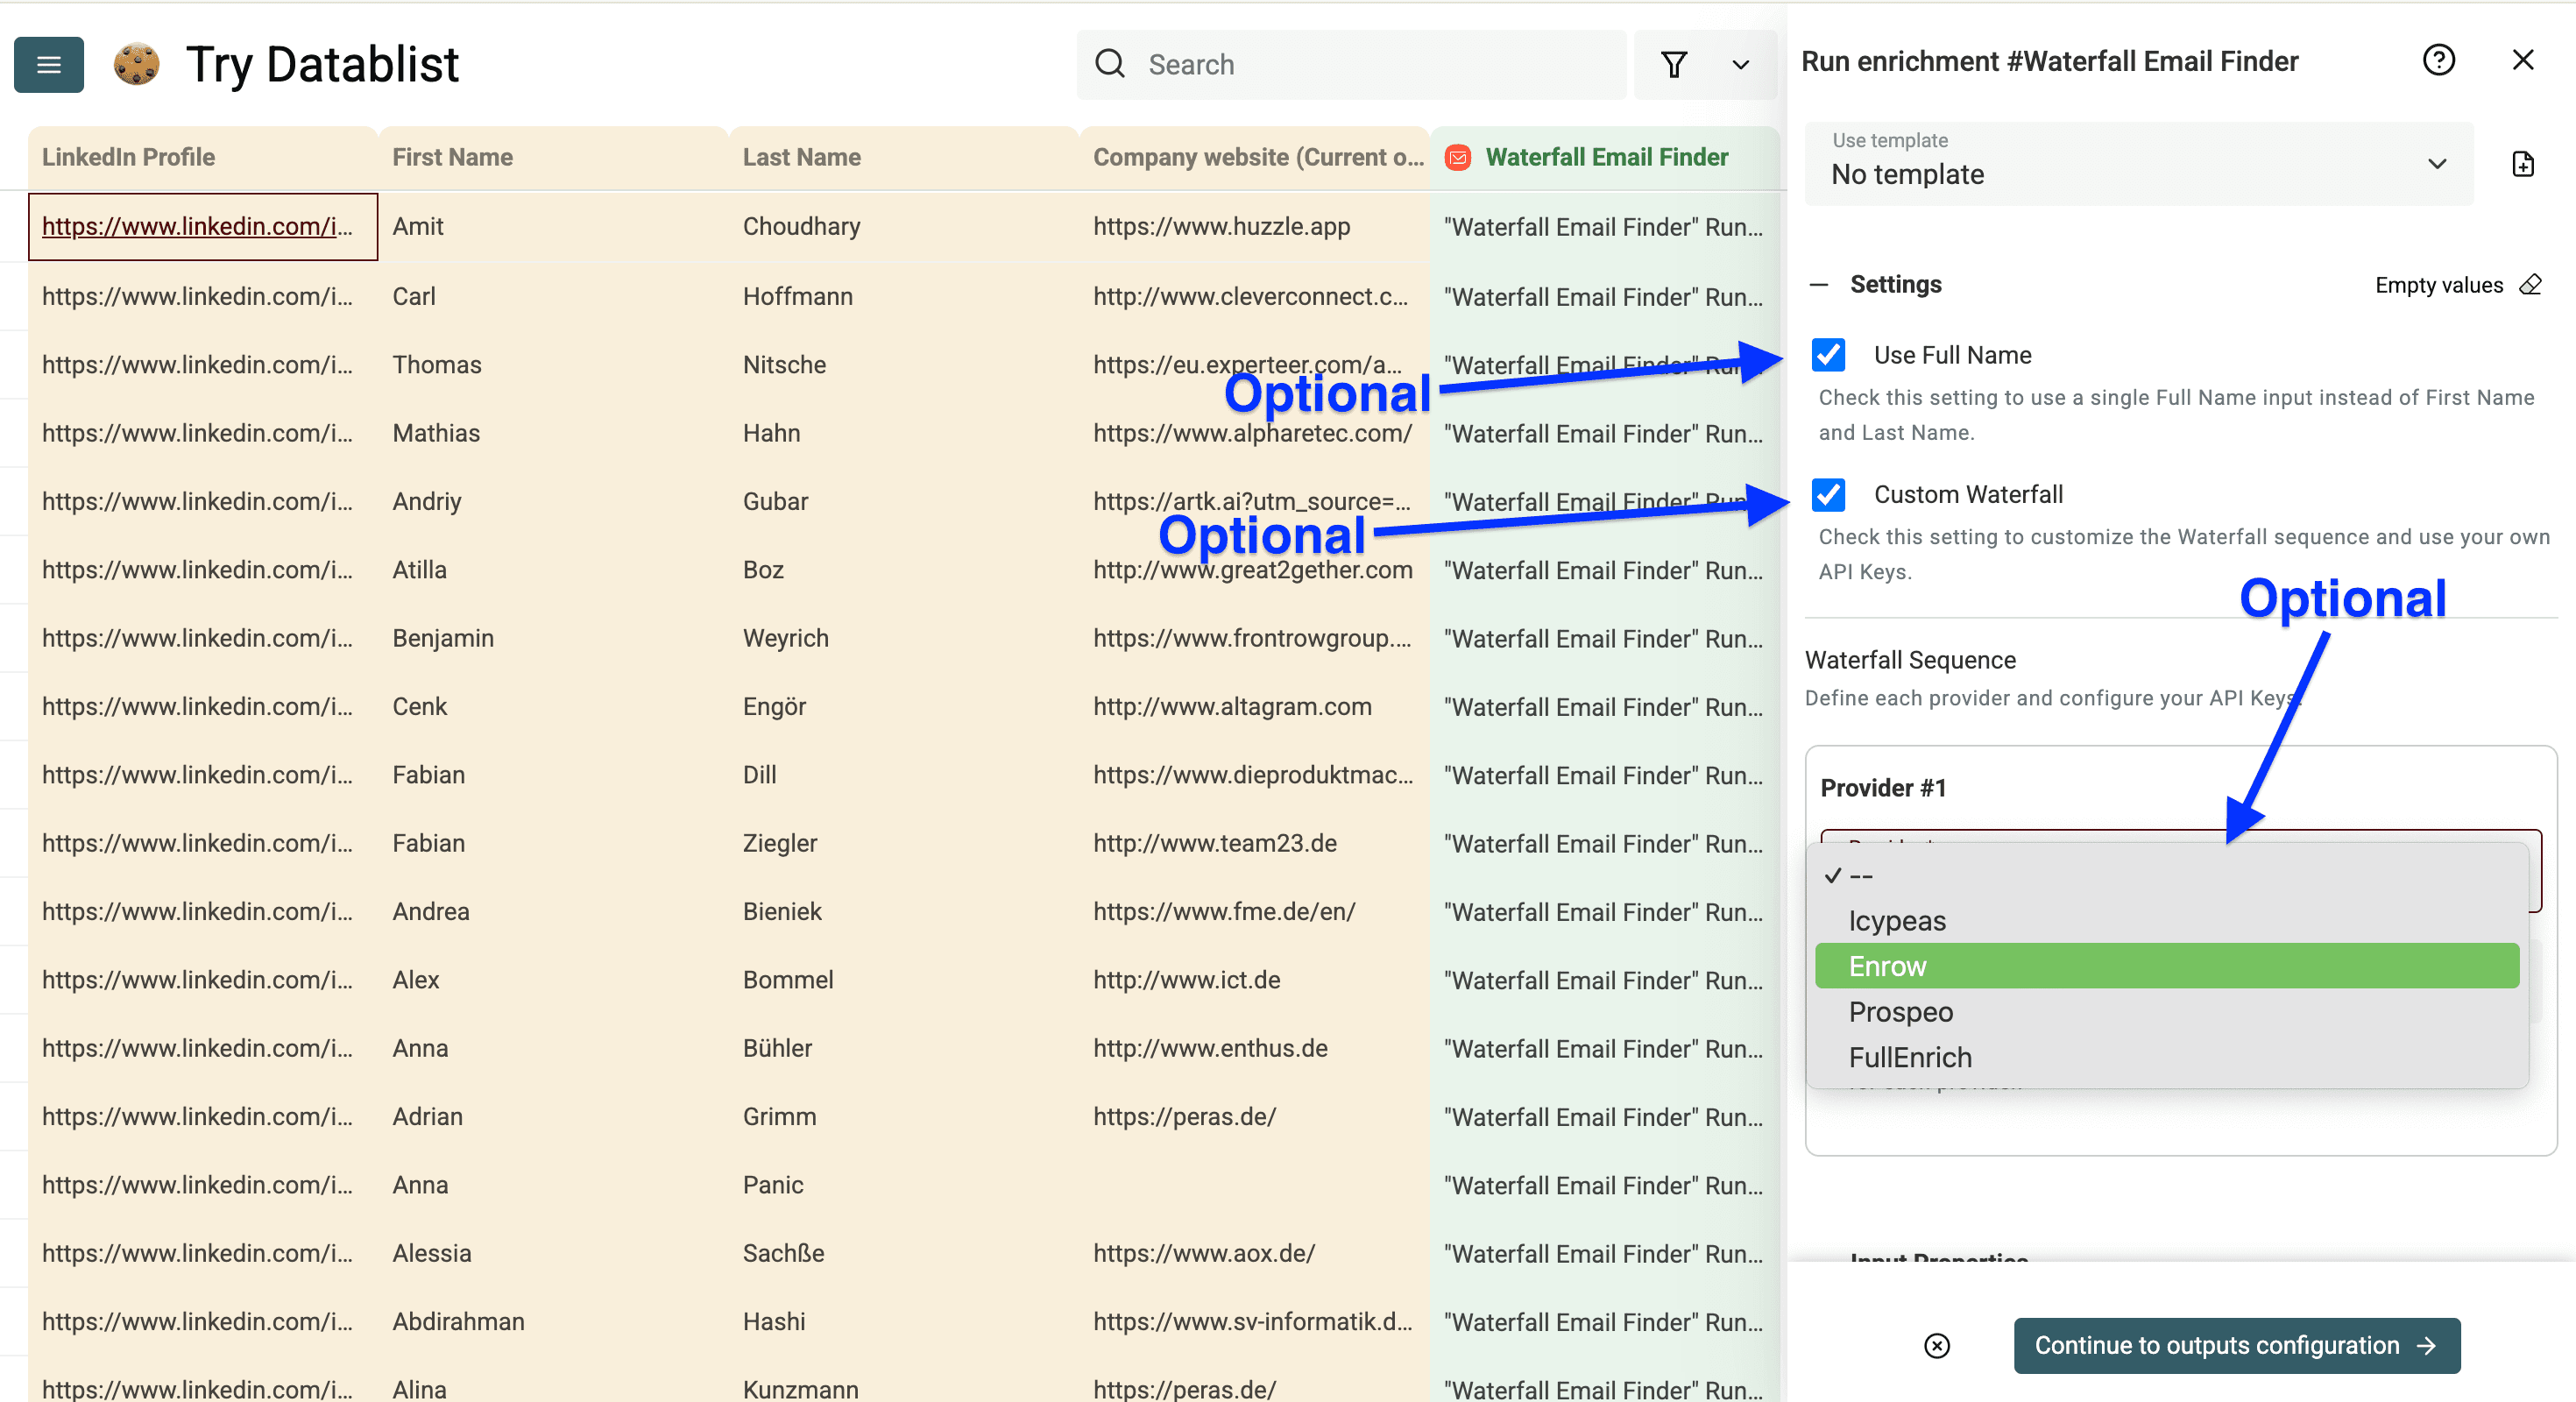
Task: Cancel enrichment using the circled X icon
Action: coord(1937,1346)
